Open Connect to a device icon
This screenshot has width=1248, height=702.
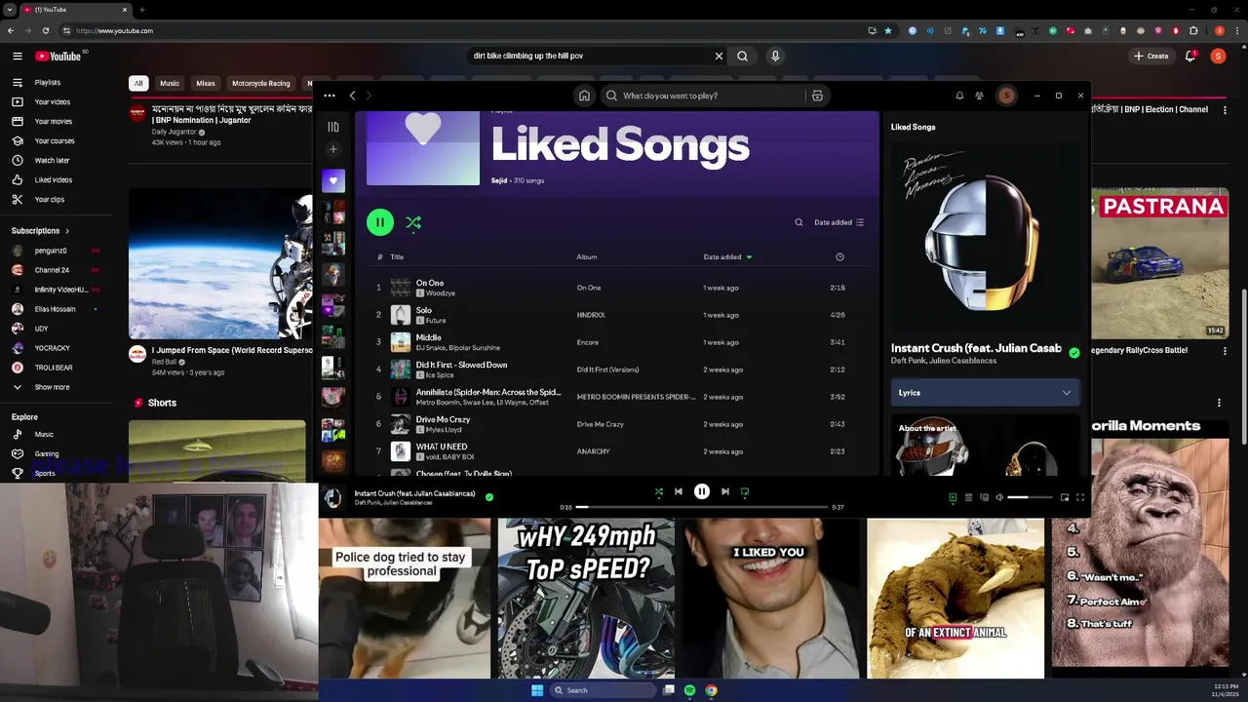(984, 497)
